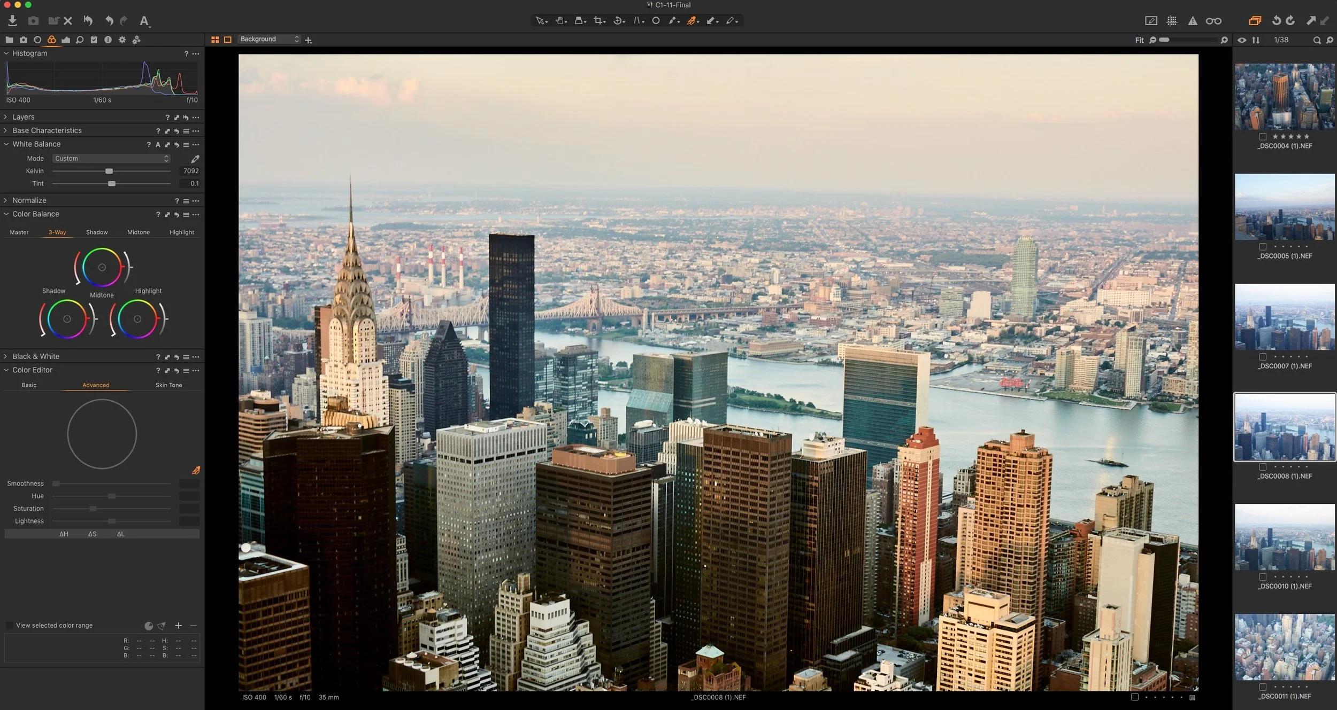Select the Crop tool
This screenshot has width=1337, height=710.
[599, 21]
